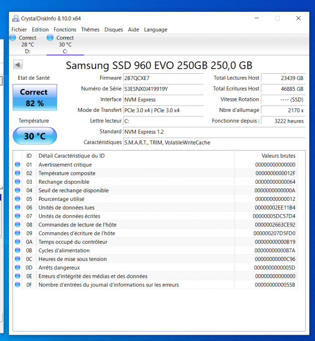Click status orb for Avertissement critique row
Viewport: 315px width, 341px height.
[x=18, y=165]
